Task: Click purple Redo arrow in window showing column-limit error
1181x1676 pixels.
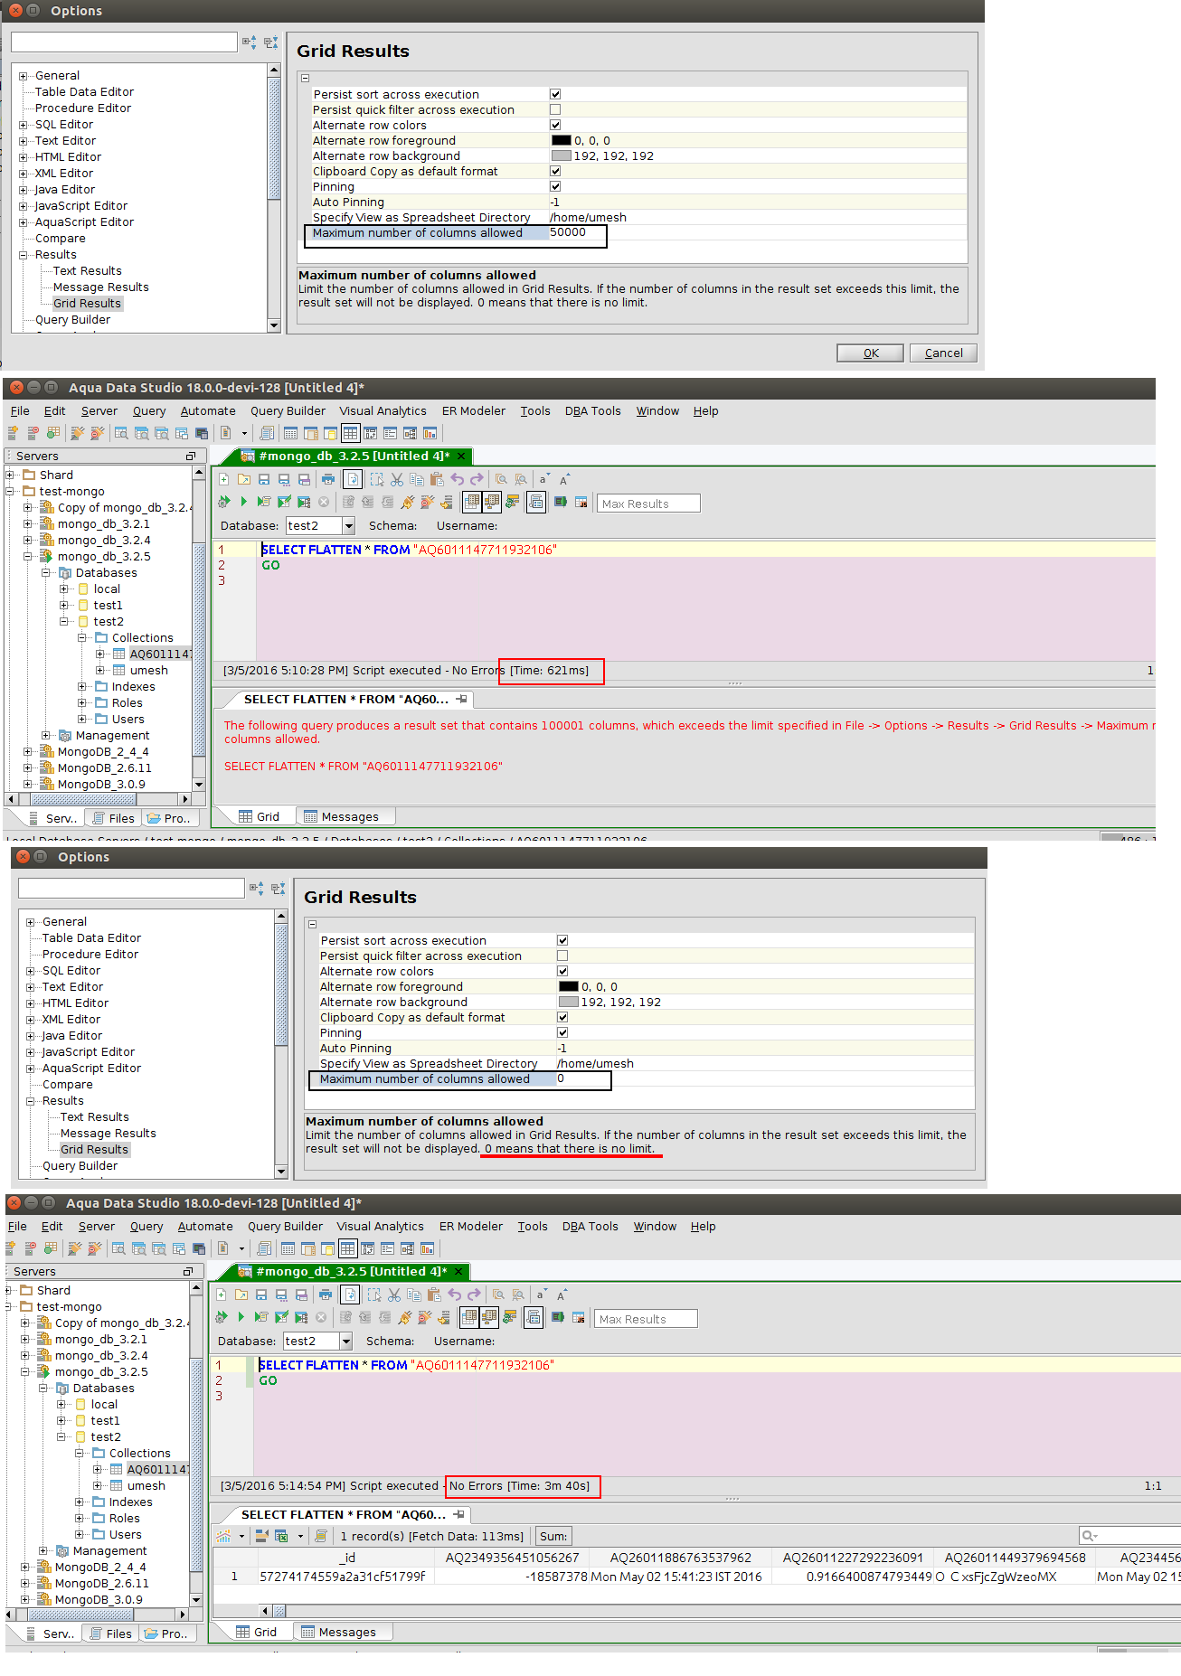Action: [x=477, y=479]
